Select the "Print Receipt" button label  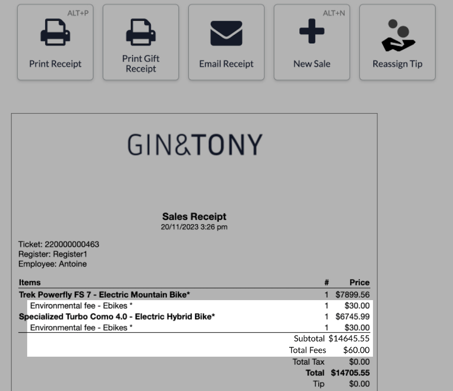tap(55, 64)
